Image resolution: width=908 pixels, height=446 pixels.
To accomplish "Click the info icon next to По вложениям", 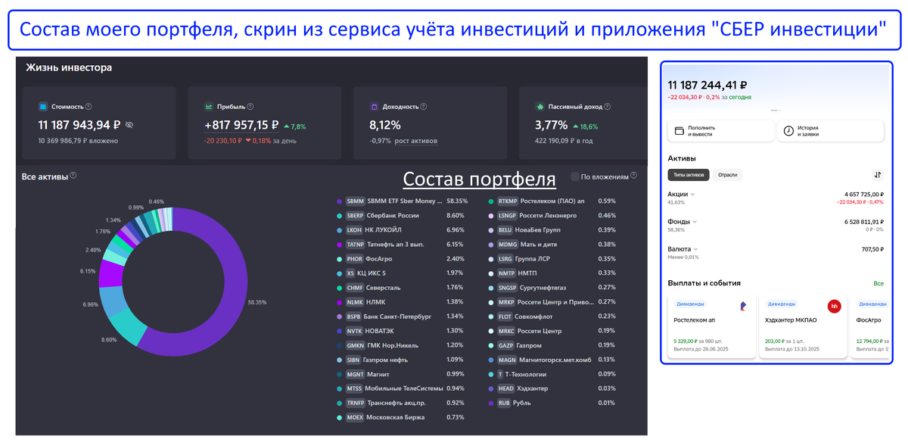I will coord(634,176).
